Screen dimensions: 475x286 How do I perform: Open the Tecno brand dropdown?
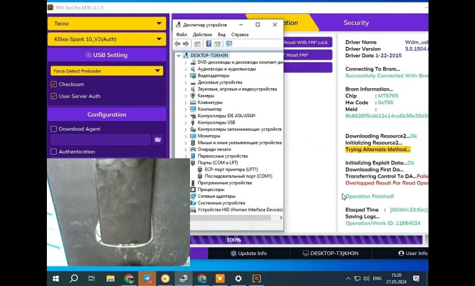pos(107,24)
